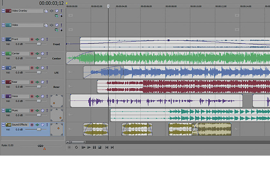The height and width of the screenshot is (178, 270).
Task: Toggle Loop Playback in the transport bar
Action: (76, 148)
